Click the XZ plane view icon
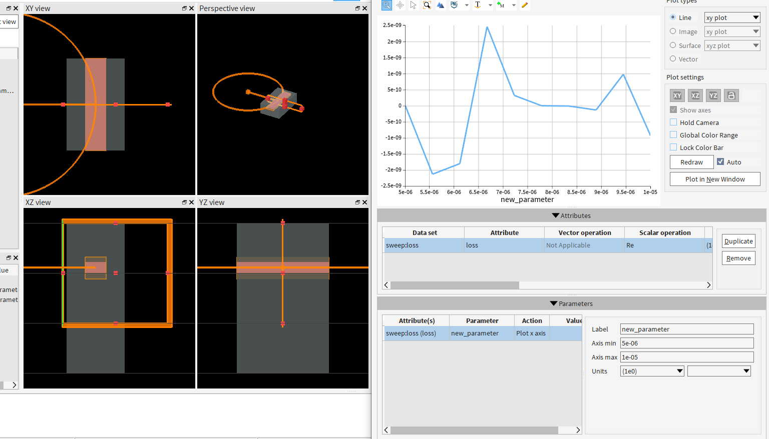This screenshot has width=769, height=439. click(695, 95)
